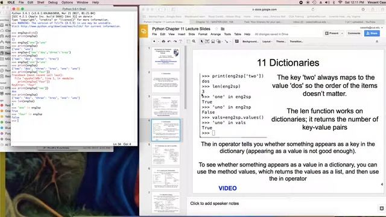Click the slide title '11 Dictionaries'
Viewport: 386px width, 217px height.
pos(288,63)
